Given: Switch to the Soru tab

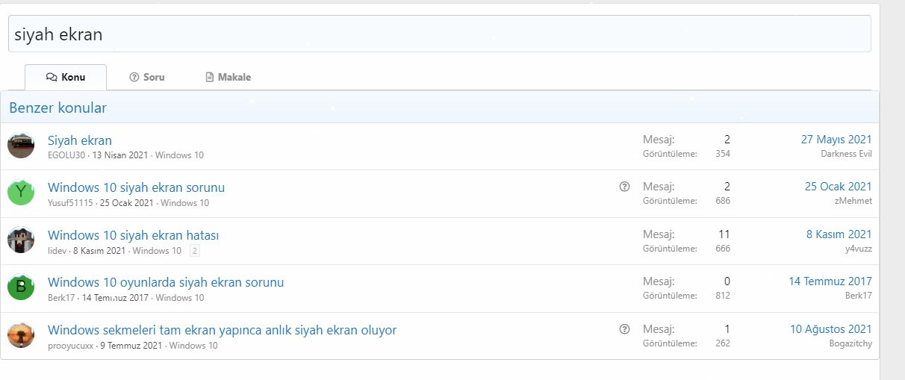Looking at the screenshot, I should tap(147, 77).
